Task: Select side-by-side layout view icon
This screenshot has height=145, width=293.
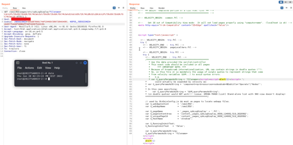Action: (281, 2)
